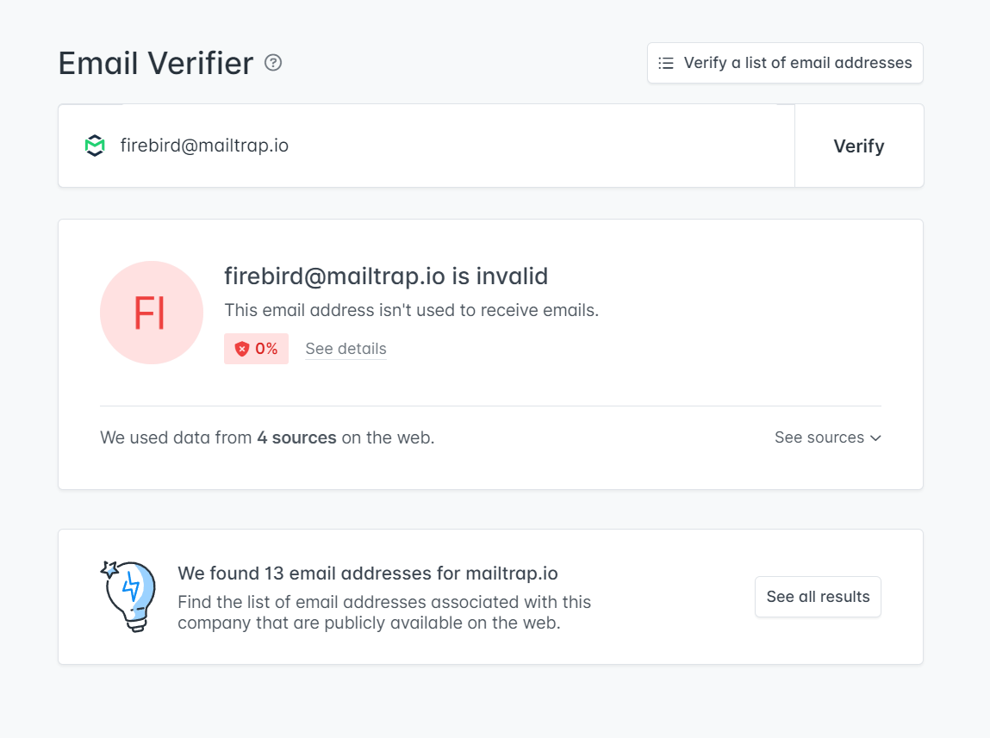The height and width of the screenshot is (738, 990).
Task: Click See all results for mailtrap.io
Action: click(817, 596)
